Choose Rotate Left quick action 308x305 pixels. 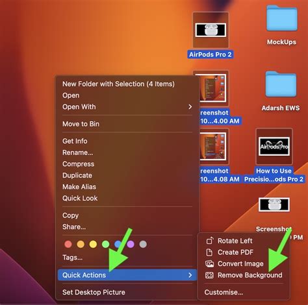click(x=235, y=241)
